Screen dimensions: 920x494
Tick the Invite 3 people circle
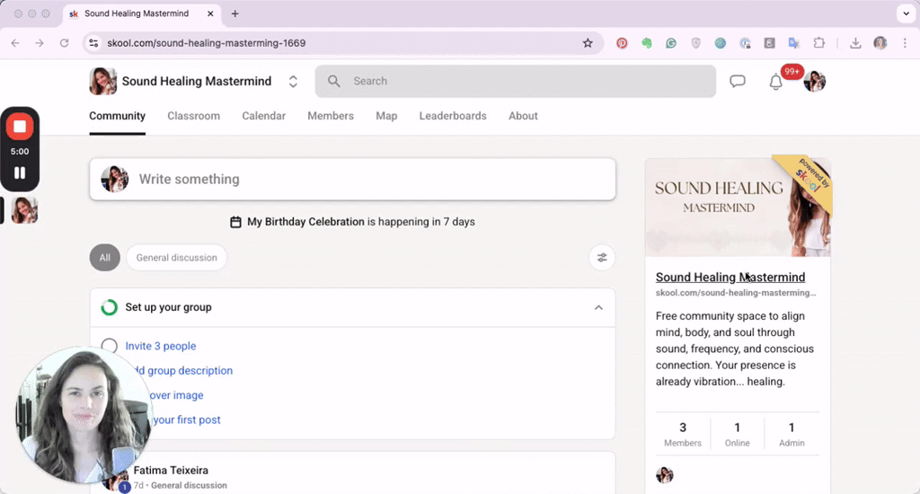point(110,346)
